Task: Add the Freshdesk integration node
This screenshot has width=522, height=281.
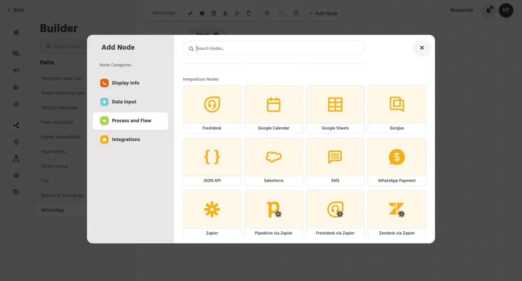Action: [x=212, y=109]
